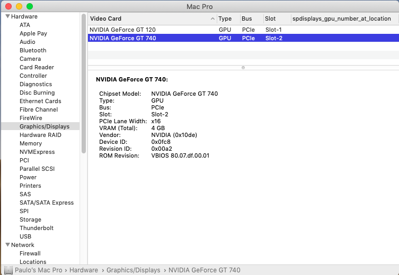Select Audio hardware category
Viewport: 399px width, 275px height.
pyautogui.click(x=27, y=42)
